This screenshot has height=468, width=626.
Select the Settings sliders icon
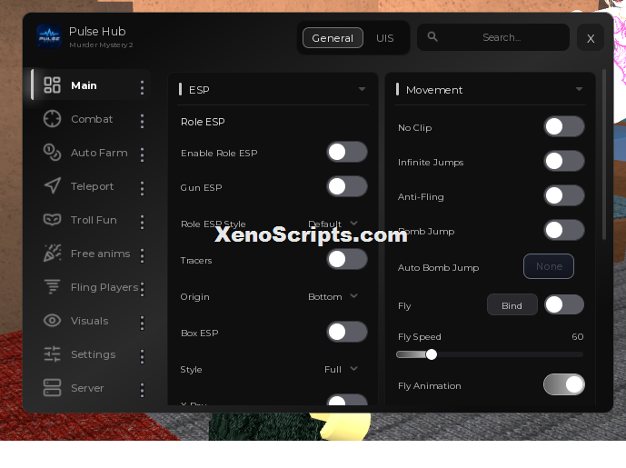[52, 354]
